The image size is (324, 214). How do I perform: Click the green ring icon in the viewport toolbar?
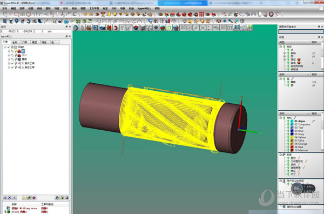pos(169,28)
